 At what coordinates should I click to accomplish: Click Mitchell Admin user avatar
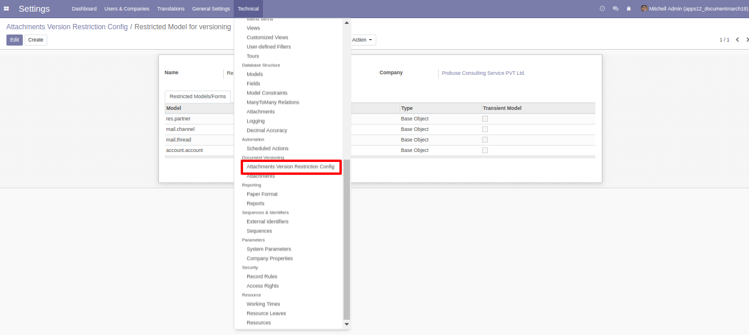(644, 9)
